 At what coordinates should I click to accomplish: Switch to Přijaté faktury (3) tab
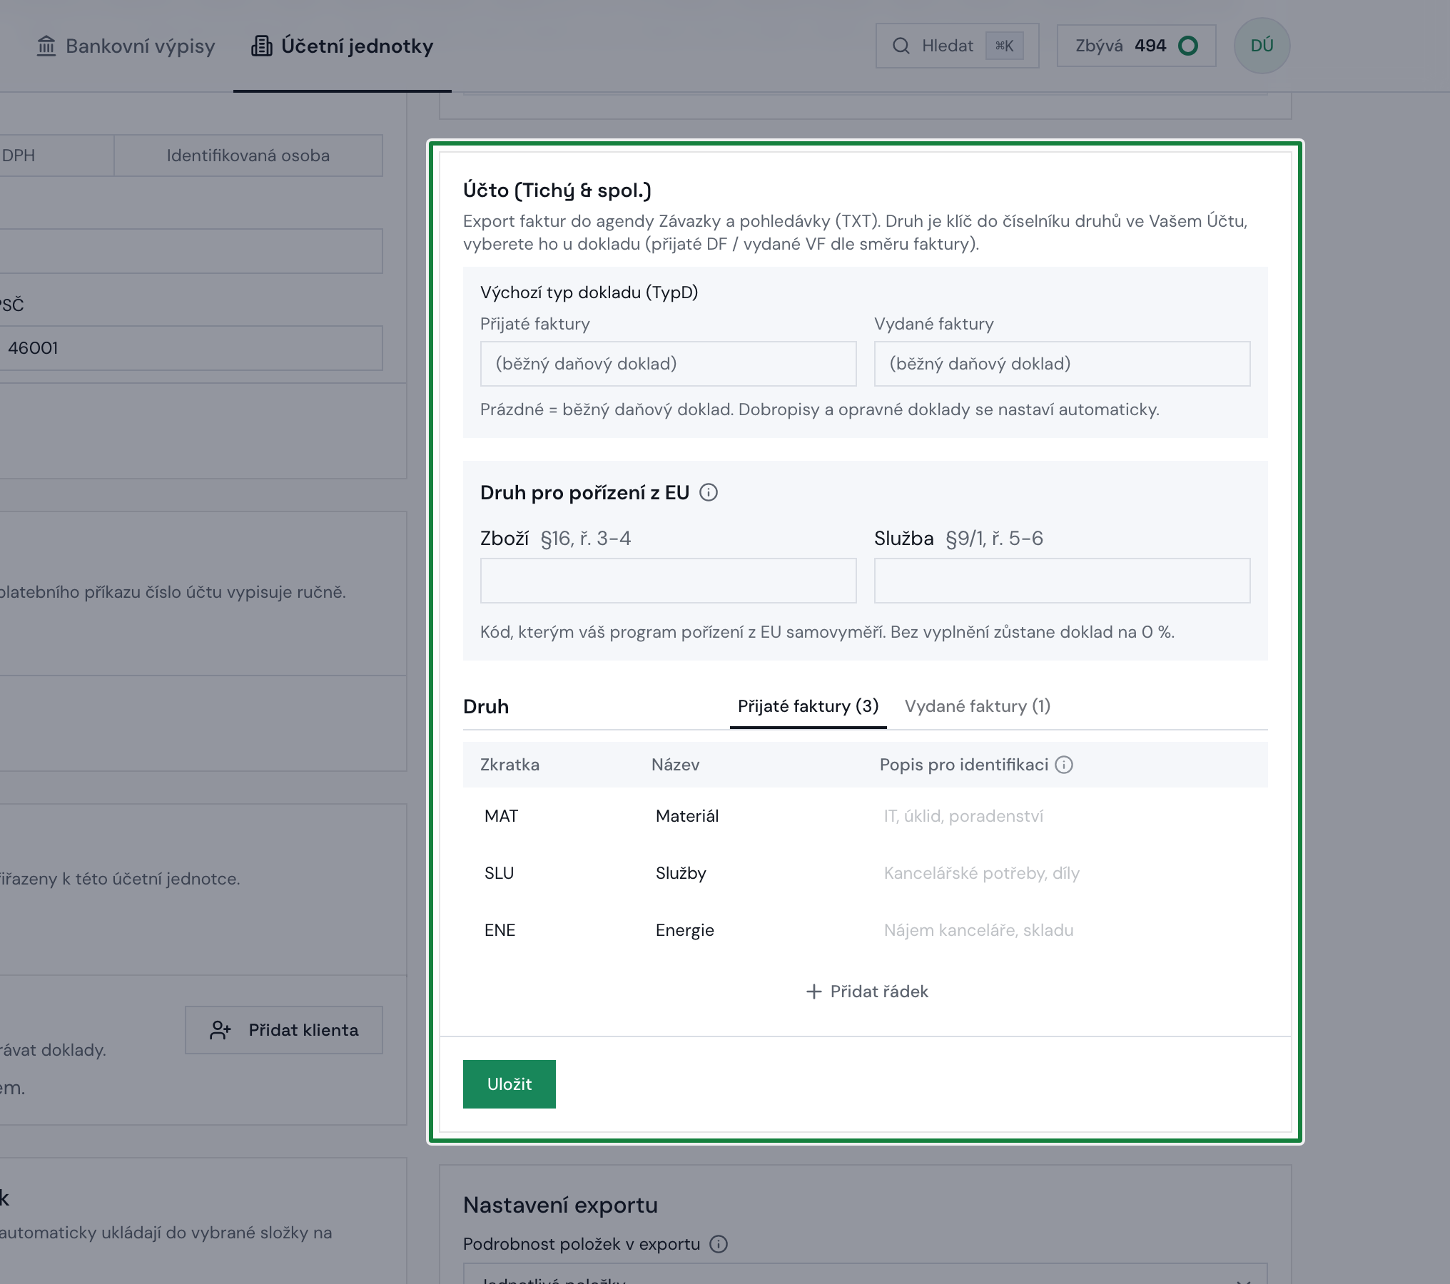808,706
